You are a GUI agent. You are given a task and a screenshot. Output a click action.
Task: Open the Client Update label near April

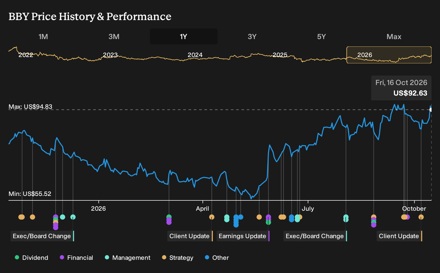(x=190, y=236)
